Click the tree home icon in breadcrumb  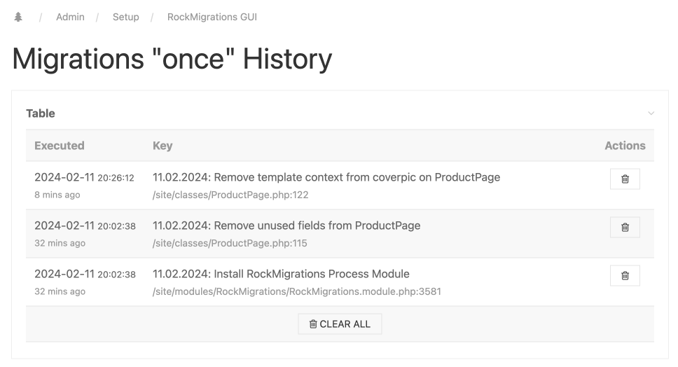tap(18, 17)
